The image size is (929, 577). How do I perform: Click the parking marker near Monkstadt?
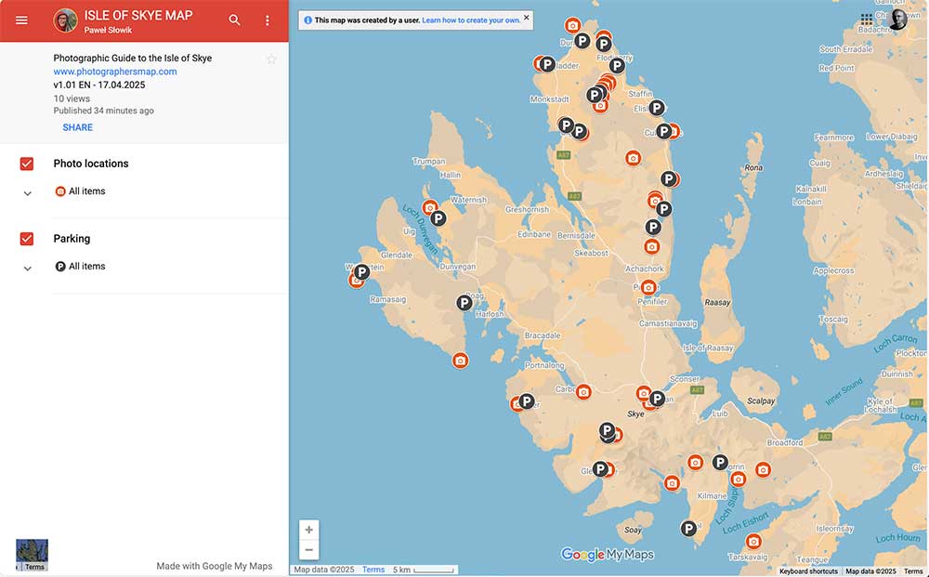click(x=566, y=125)
